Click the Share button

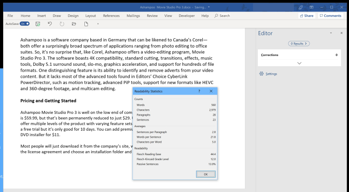[306, 16]
